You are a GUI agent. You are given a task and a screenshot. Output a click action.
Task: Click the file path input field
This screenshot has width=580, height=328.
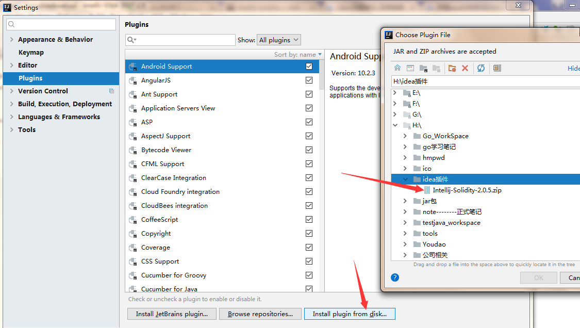point(486,81)
